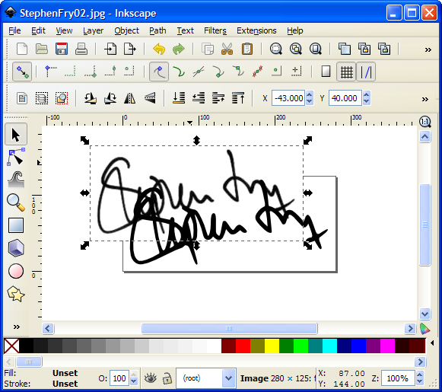
Task: Open the Path menu
Action: point(157,30)
